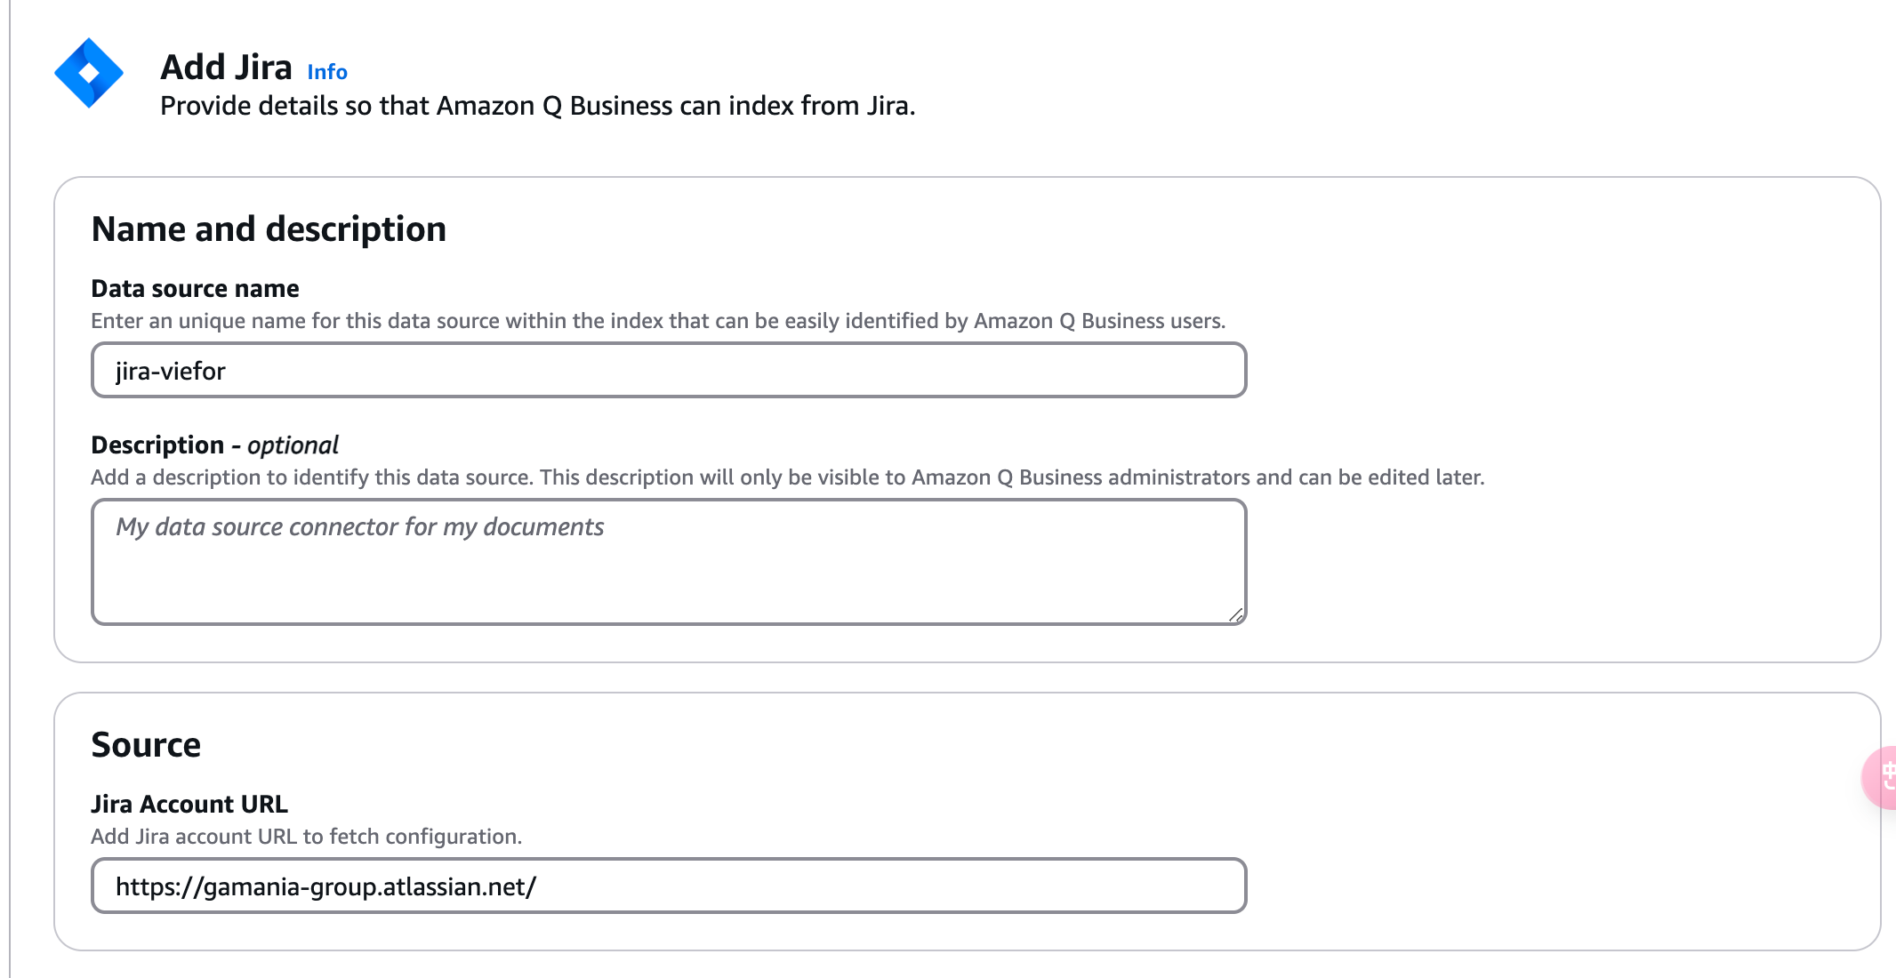Screen dimensions: 1896x978
Task: Focus the Jira Account URL field
Action: pyautogui.click(x=669, y=886)
